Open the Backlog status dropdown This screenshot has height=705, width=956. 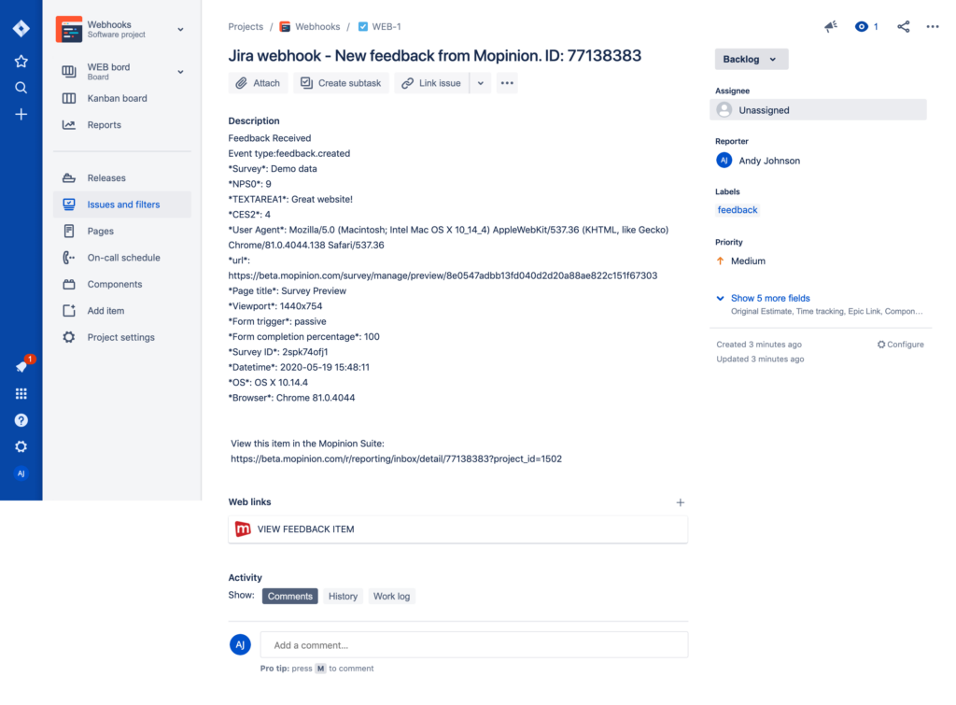(751, 58)
